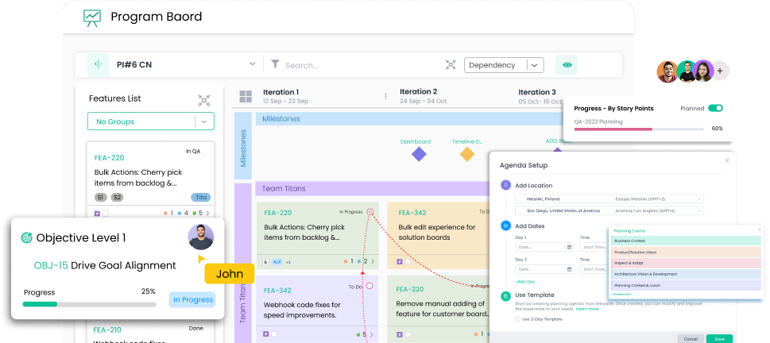Viewport: 770px width, 343px height.
Task: Click John's avatar on Objective card
Action: pos(201,237)
